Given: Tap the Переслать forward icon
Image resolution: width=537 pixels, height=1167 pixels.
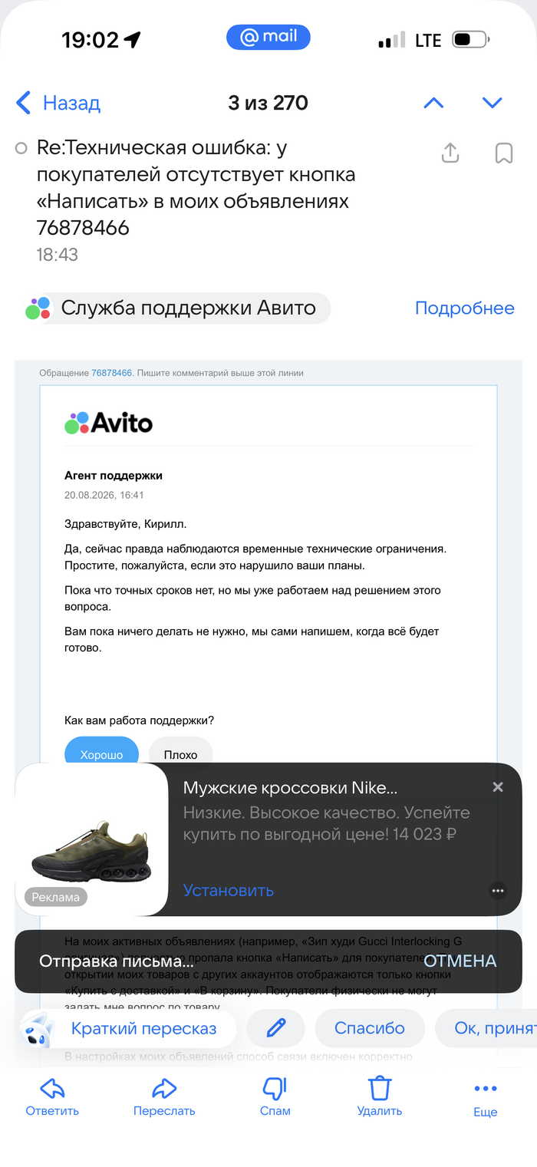Looking at the screenshot, I should tap(164, 1096).
